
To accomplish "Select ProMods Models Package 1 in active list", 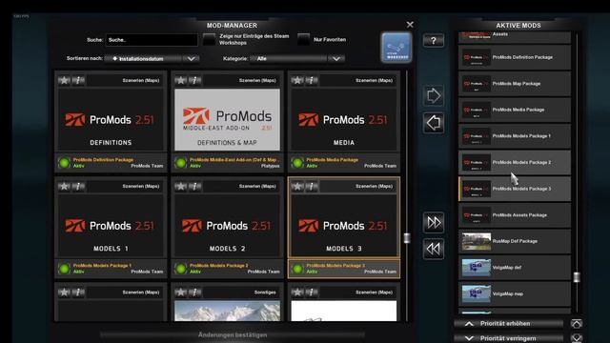I will coord(515,136).
